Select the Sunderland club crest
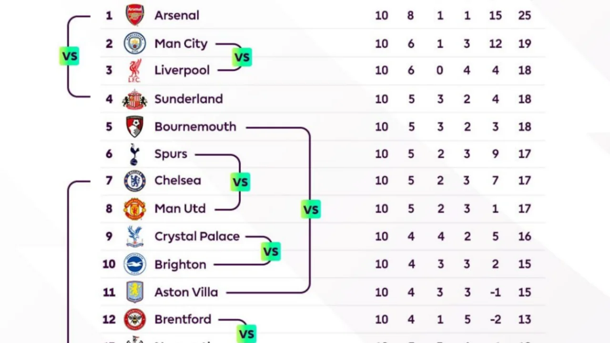 pyautogui.click(x=134, y=99)
